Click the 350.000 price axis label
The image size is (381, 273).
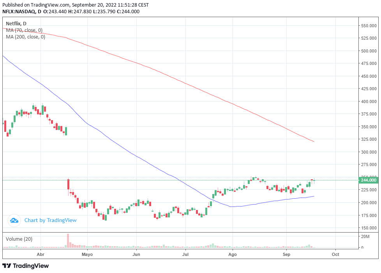click(x=369, y=127)
